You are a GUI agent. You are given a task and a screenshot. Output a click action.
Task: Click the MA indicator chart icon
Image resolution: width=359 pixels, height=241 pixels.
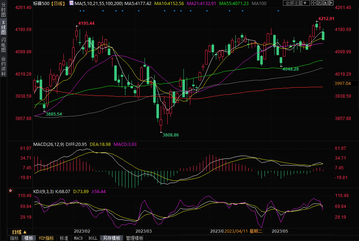[x=71, y=3]
